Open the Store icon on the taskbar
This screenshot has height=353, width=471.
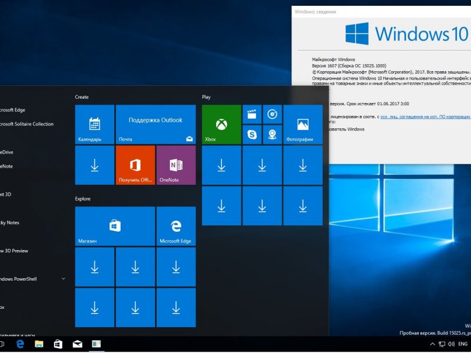[58, 344]
